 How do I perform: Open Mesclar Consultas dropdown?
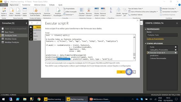click(x=168, y=9)
